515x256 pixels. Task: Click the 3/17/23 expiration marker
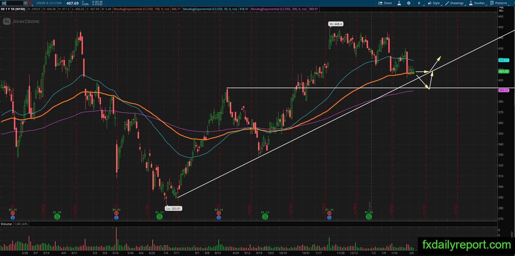click(x=456, y=210)
